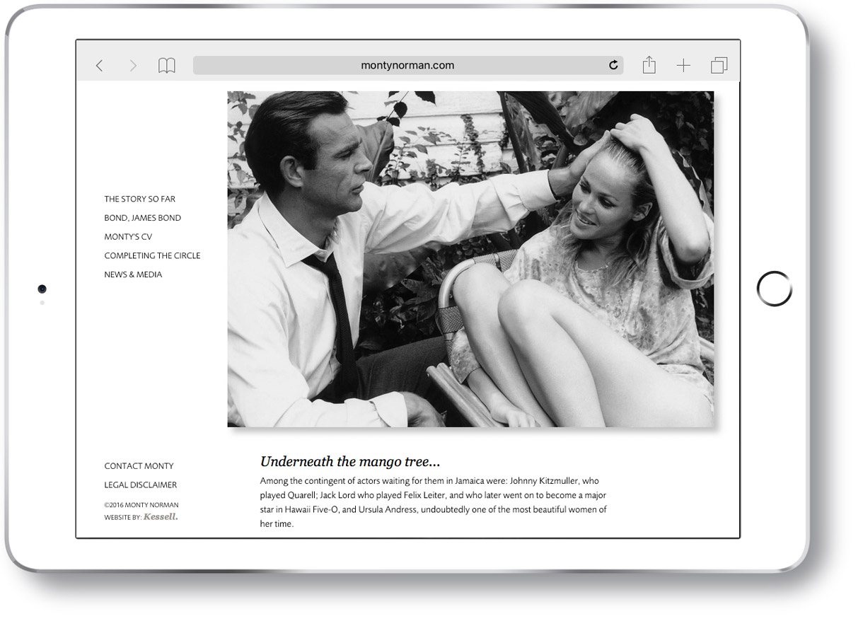Go to News & Media

coord(133,274)
